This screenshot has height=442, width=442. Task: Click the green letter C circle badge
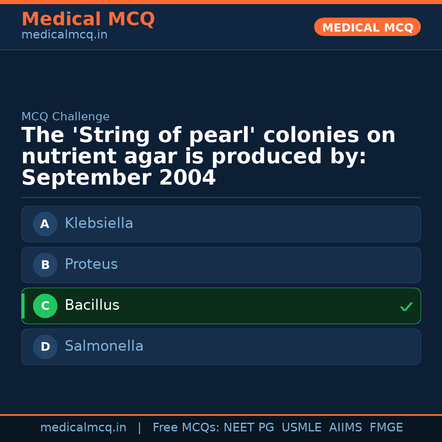[45, 306]
